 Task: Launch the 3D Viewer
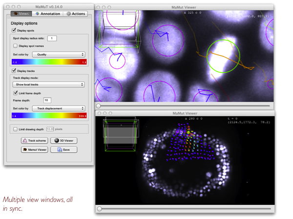pos(63,140)
